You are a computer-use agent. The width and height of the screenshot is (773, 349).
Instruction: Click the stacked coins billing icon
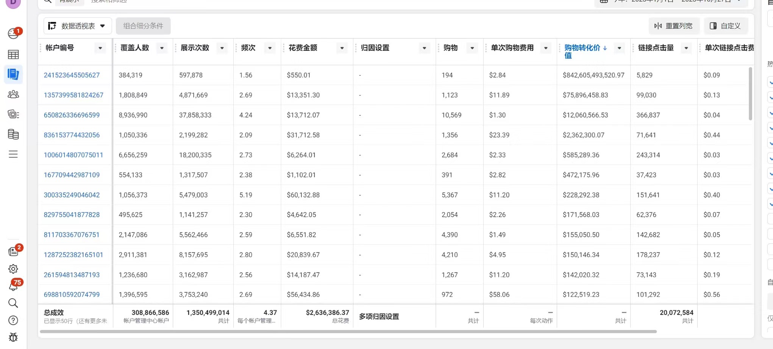[13, 134]
